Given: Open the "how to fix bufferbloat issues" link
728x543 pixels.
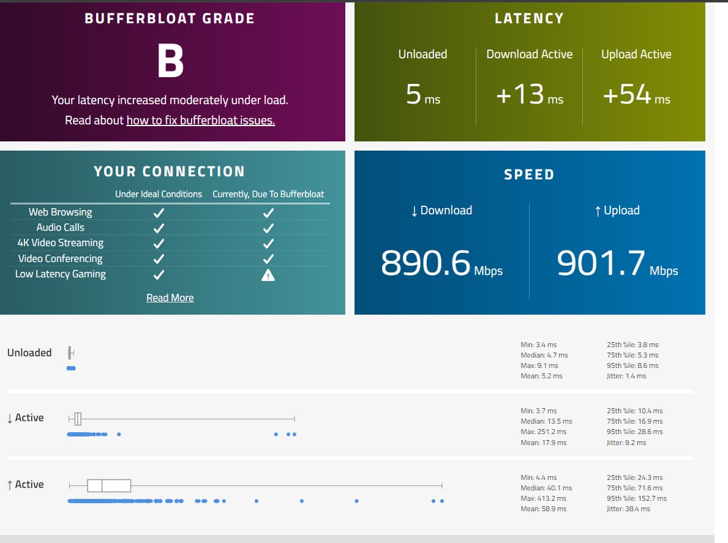Looking at the screenshot, I should click(x=200, y=121).
